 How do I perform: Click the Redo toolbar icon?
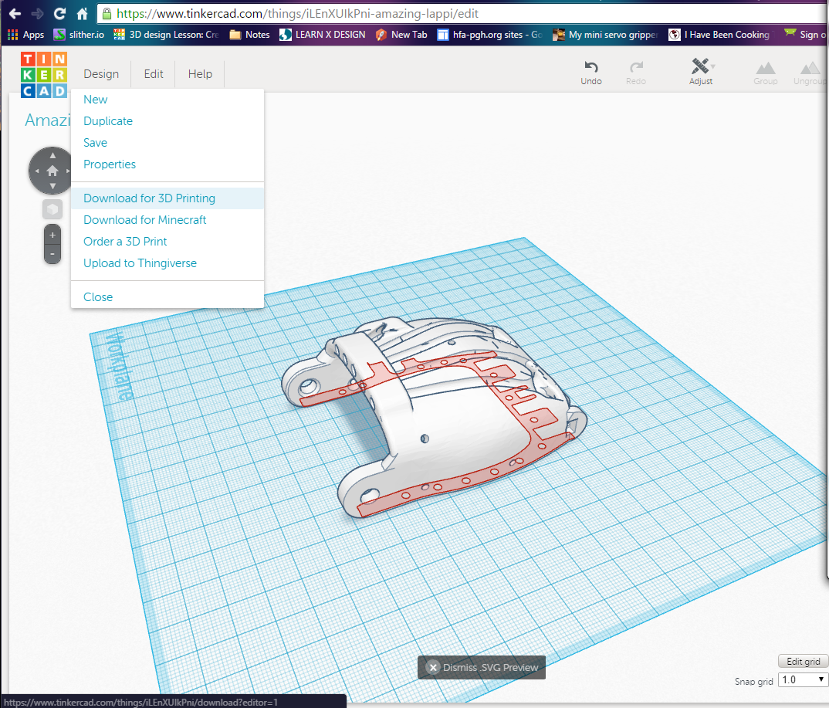(636, 73)
